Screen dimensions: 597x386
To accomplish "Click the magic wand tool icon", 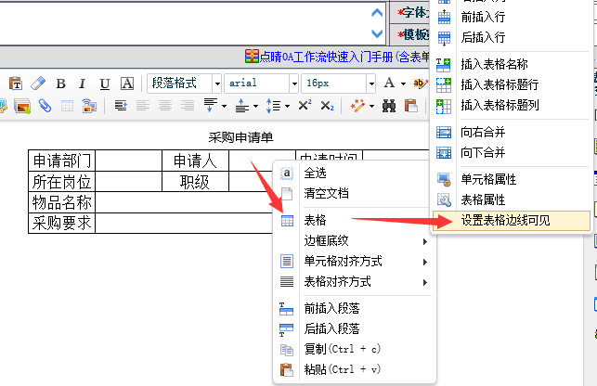I will point(356,106).
